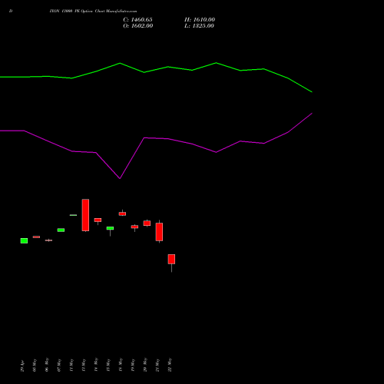Select the small red candle above 05 May
Viewport: 384px width, 384px height.
tap(36, 237)
